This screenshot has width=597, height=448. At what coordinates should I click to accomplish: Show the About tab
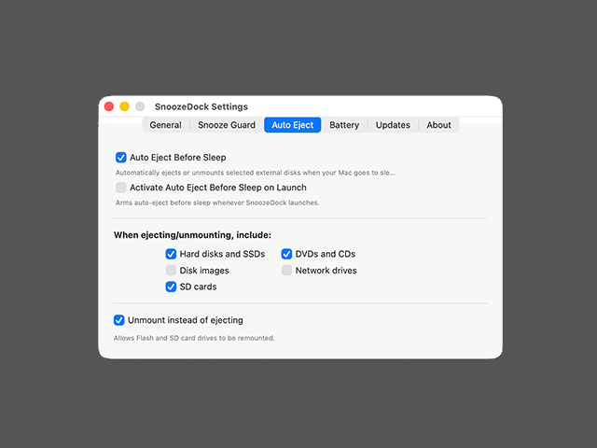pos(438,125)
